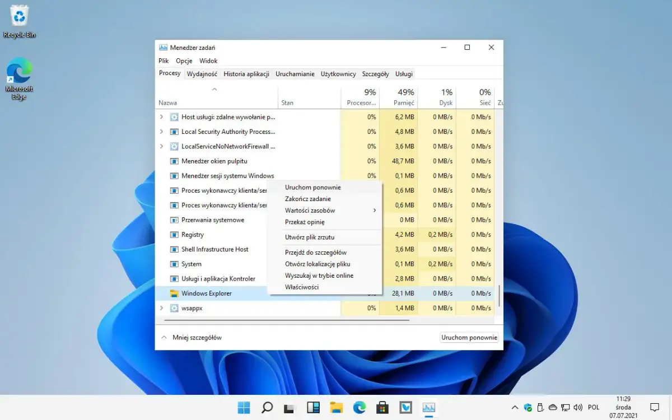Click the Windows Security shield in the tray
Screen dimensions: 672x420
pos(528,407)
